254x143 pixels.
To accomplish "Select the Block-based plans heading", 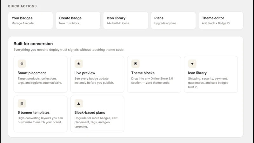I will pos(90,112).
